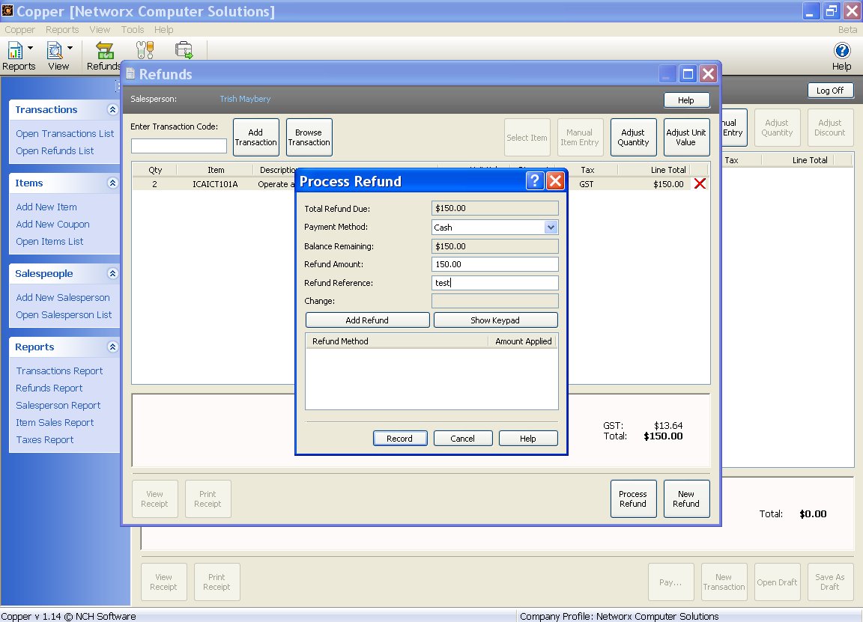863x622 pixels.
Task: Open Transactions List link
Action: point(65,134)
